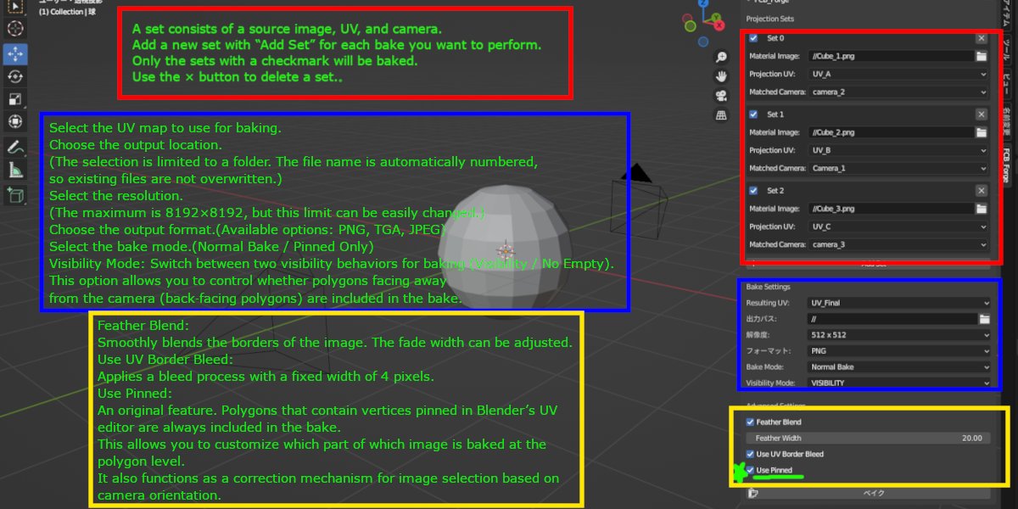Open the format dropdown showing PNG

(x=899, y=350)
